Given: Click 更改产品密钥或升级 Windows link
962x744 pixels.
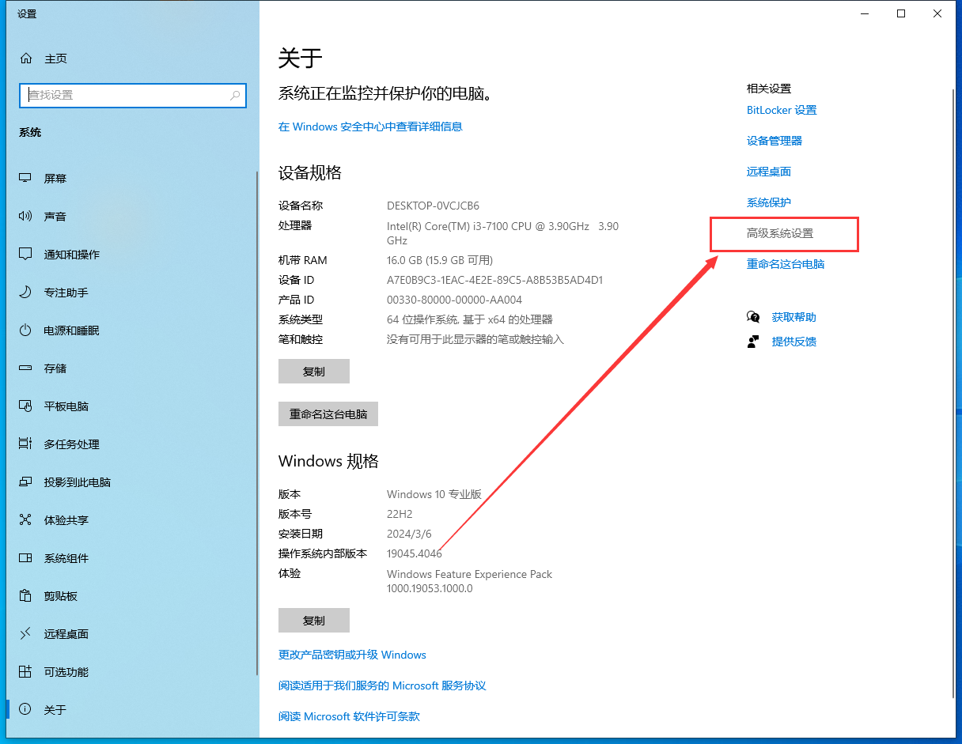Looking at the screenshot, I should (352, 655).
